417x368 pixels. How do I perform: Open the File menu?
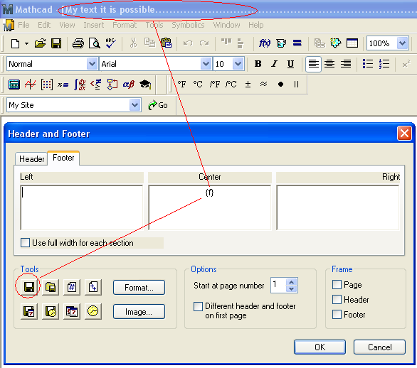click(23, 25)
